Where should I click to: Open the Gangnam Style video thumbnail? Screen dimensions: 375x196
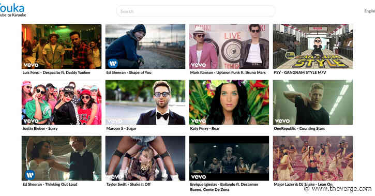click(x=312, y=47)
